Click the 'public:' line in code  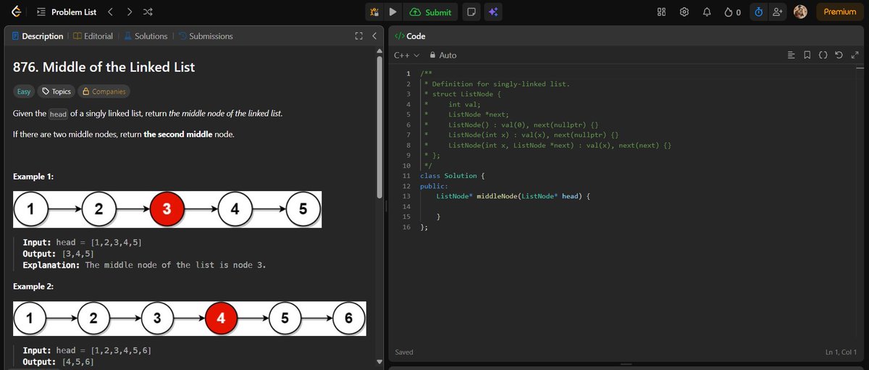point(434,186)
